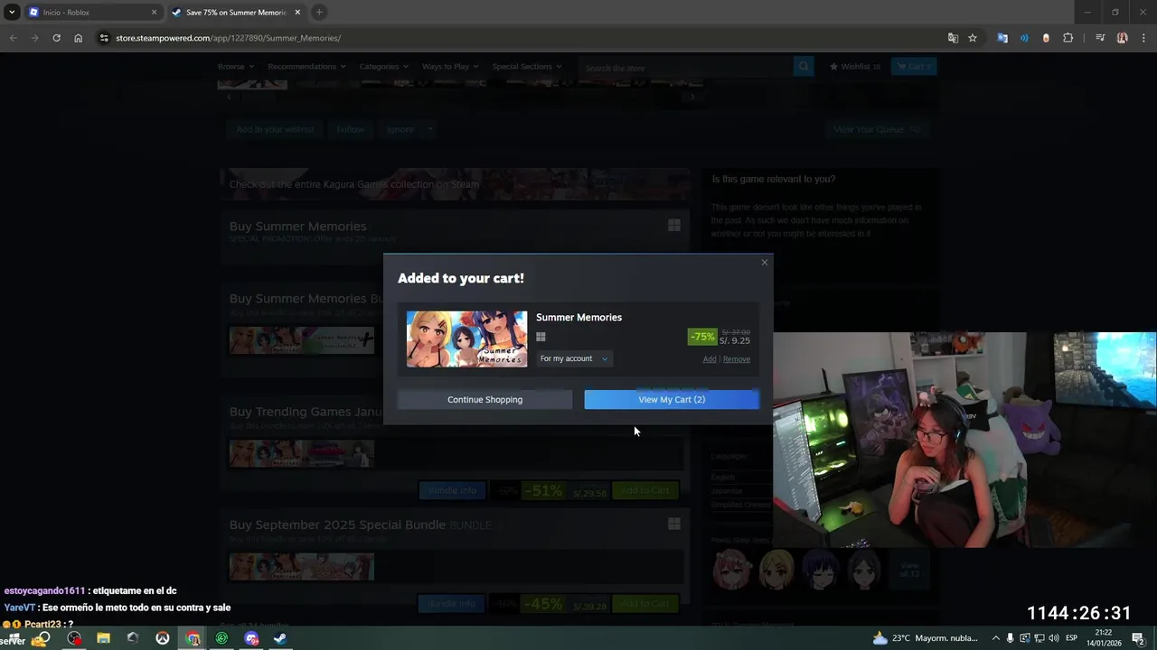Open the notification center icon

point(1138,638)
